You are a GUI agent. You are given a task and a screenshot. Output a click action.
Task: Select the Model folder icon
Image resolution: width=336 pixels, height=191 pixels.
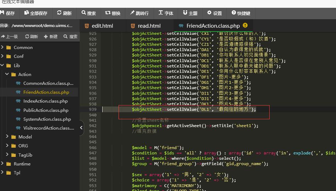[x=13, y=137]
